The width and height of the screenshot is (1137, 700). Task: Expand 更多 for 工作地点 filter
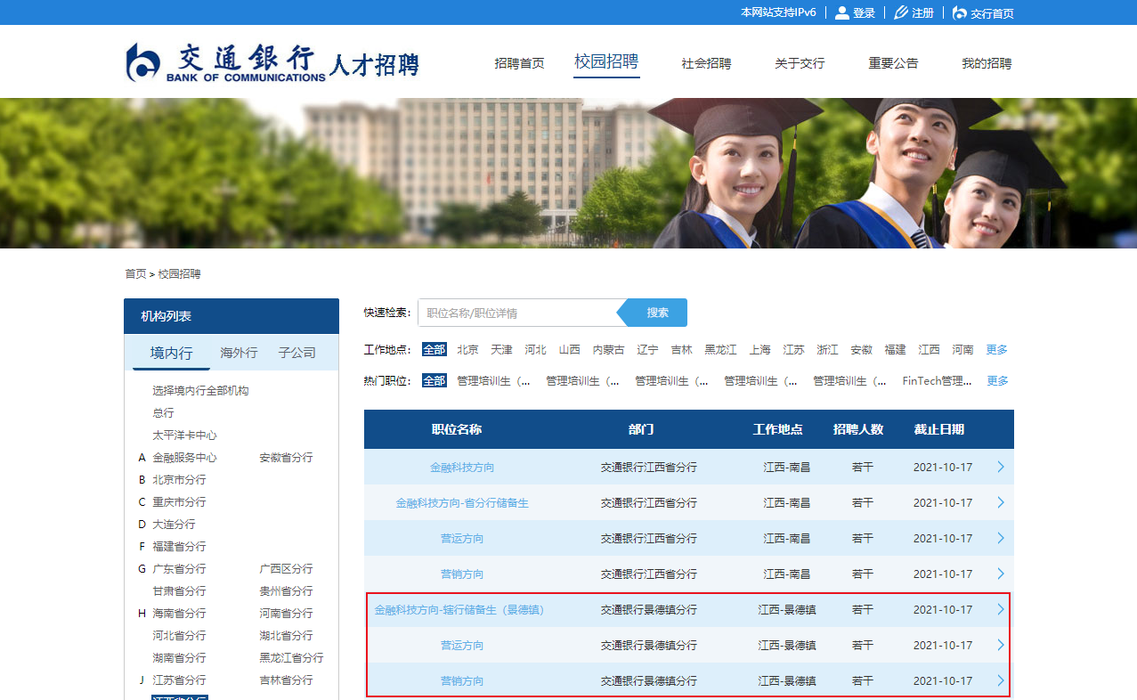[997, 350]
